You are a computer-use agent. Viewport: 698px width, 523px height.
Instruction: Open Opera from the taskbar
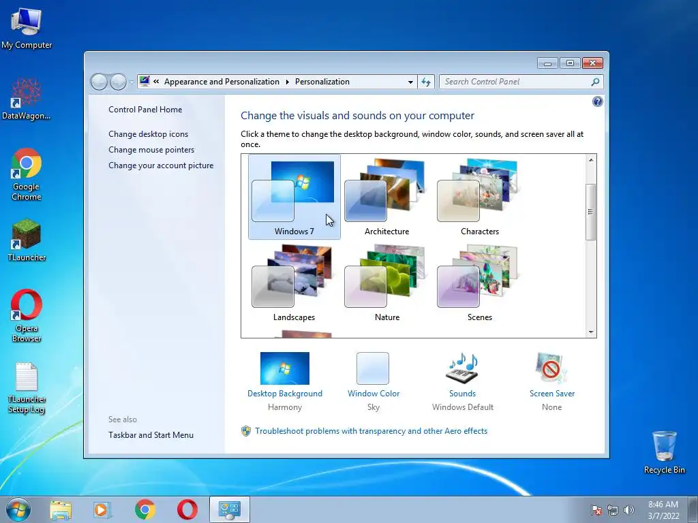pos(187,509)
